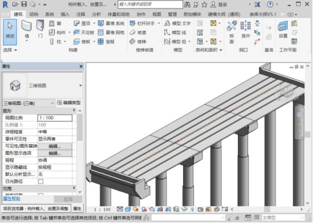Open the 属性帮助 link

coord(11,199)
